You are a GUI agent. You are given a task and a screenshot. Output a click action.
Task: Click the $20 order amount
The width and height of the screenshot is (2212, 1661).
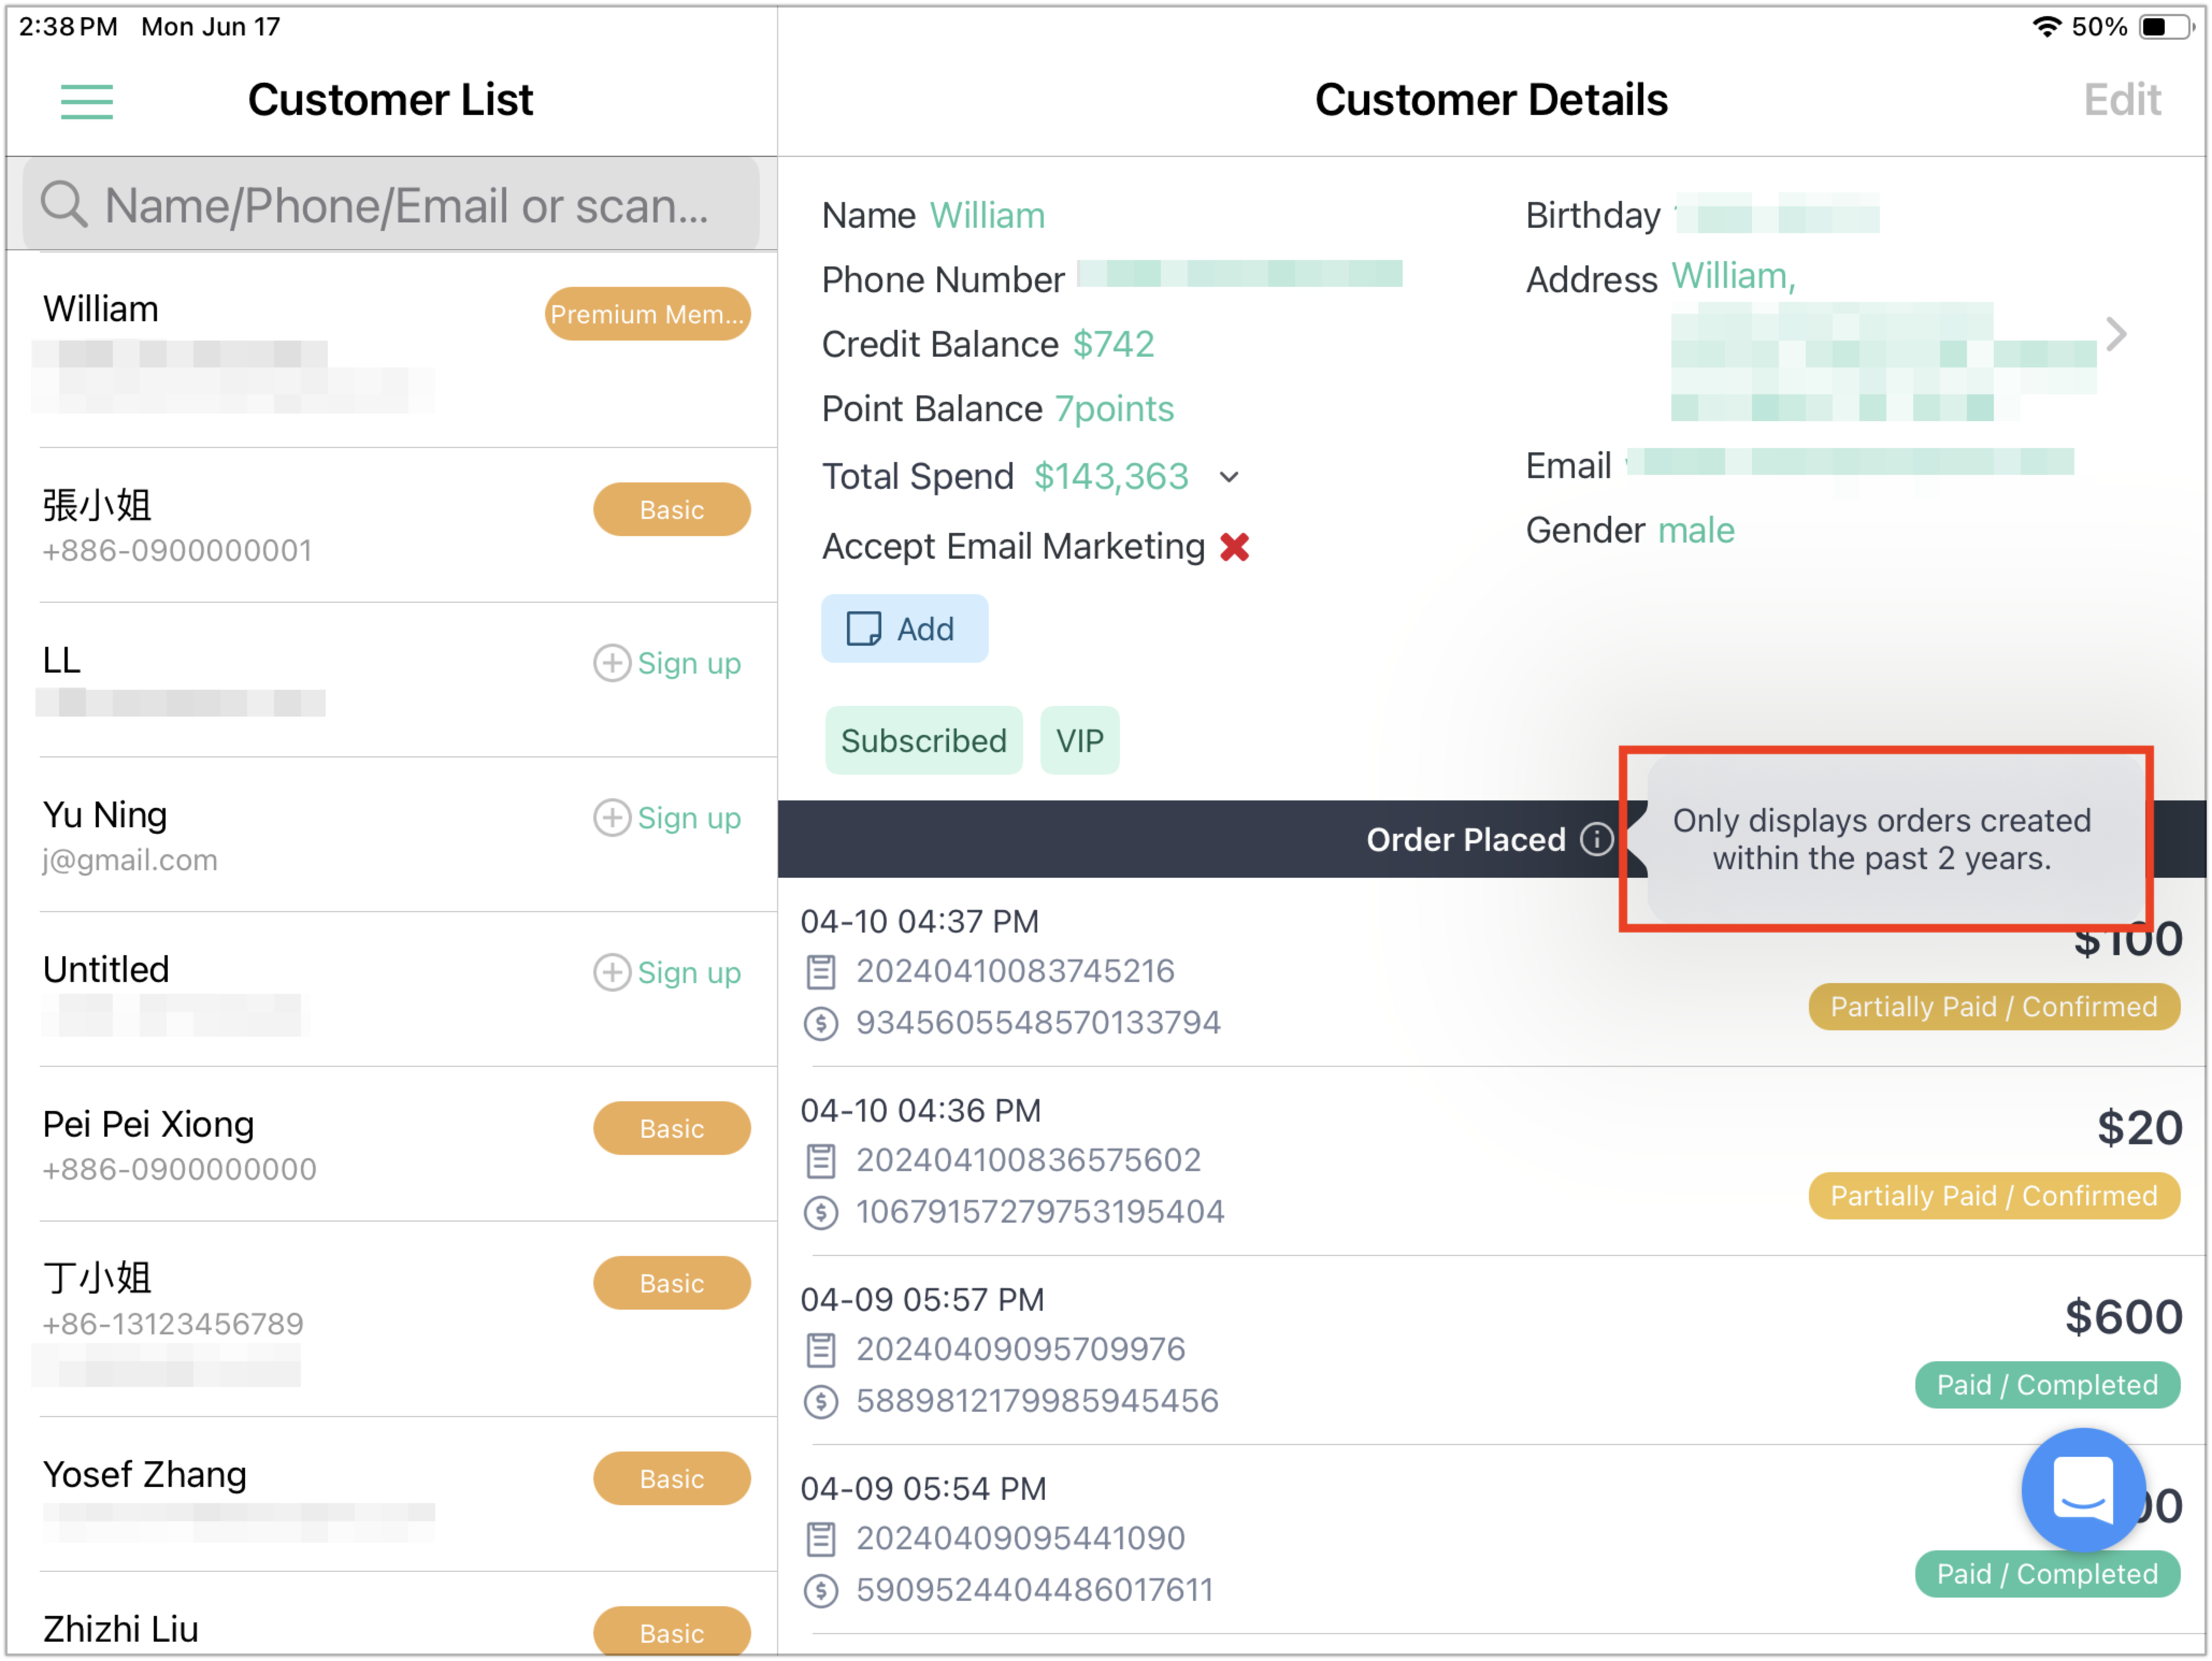[x=2140, y=1129]
